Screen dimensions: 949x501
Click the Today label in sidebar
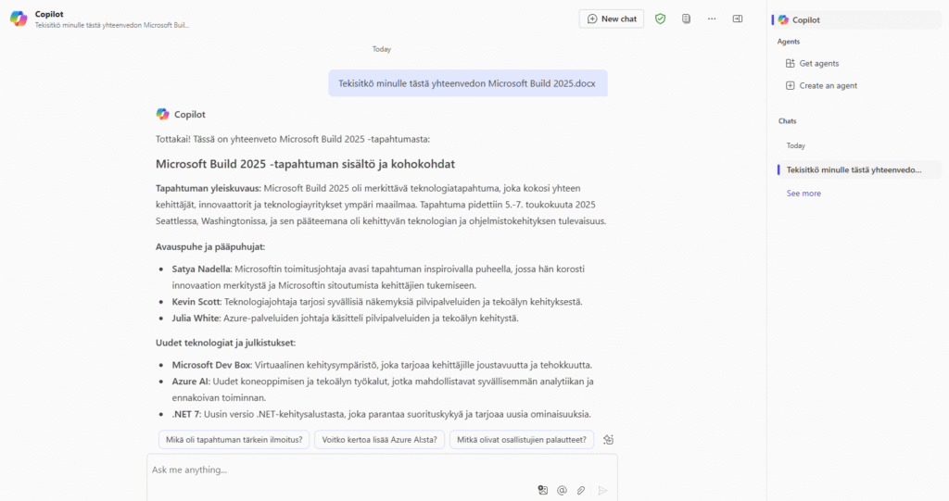pos(796,145)
